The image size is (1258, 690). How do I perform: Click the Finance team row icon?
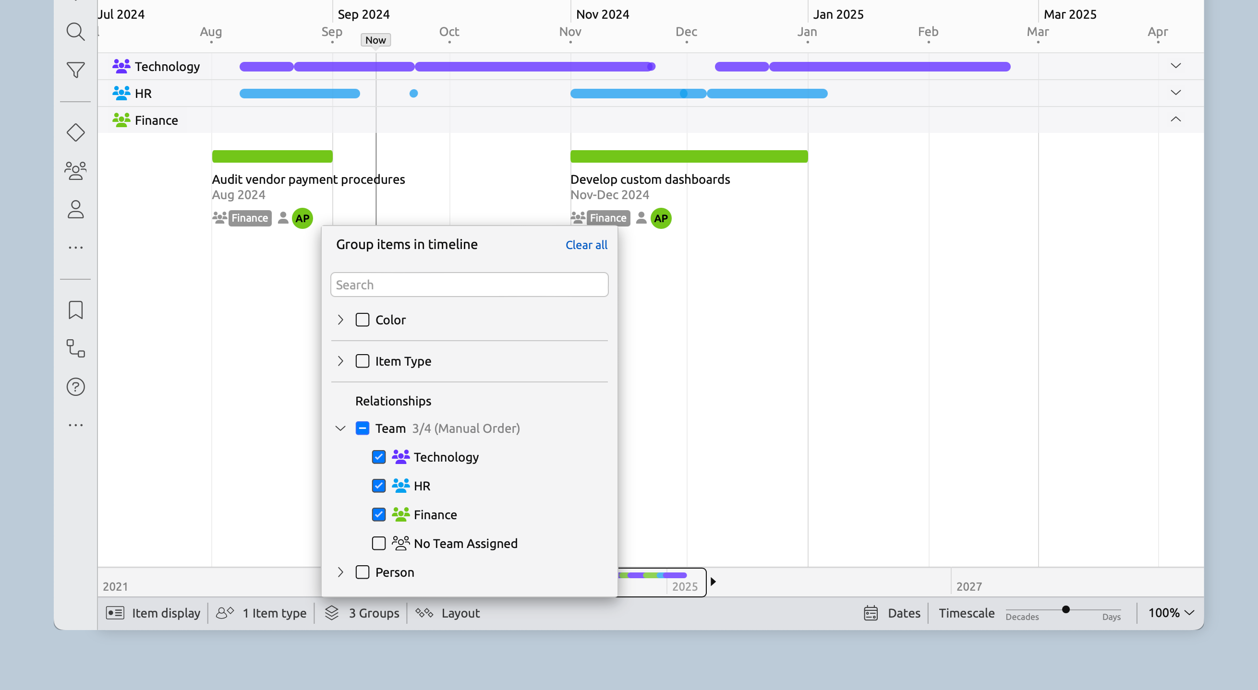[x=121, y=120]
